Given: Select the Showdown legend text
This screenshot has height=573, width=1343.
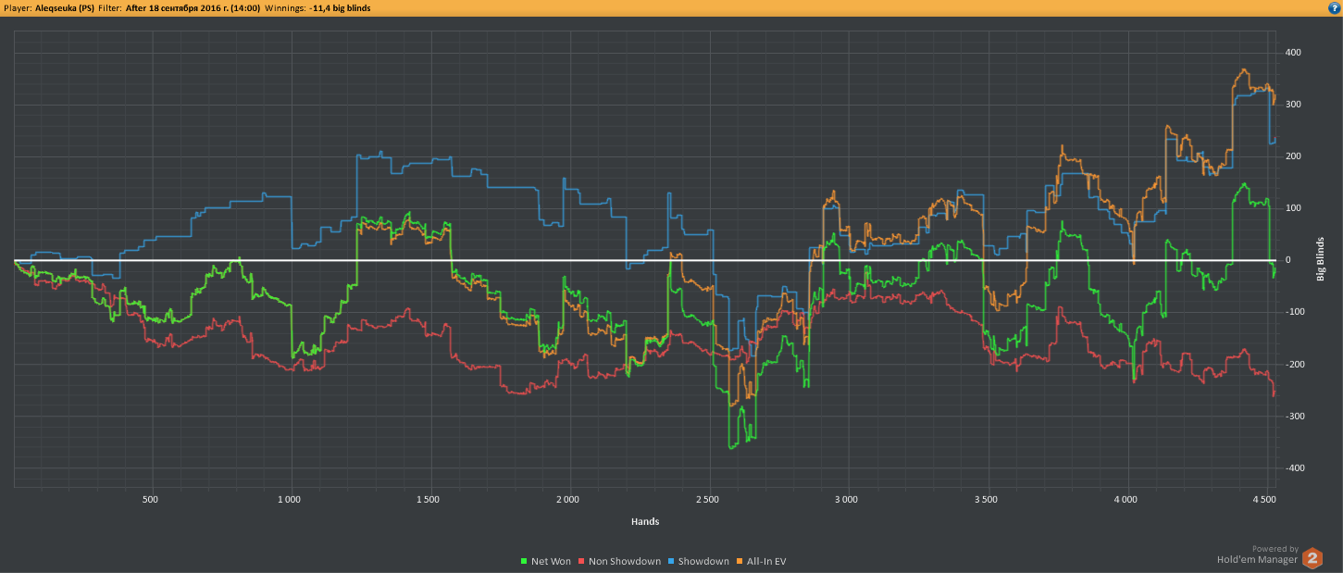Looking at the screenshot, I should pyautogui.click(x=703, y=561).
